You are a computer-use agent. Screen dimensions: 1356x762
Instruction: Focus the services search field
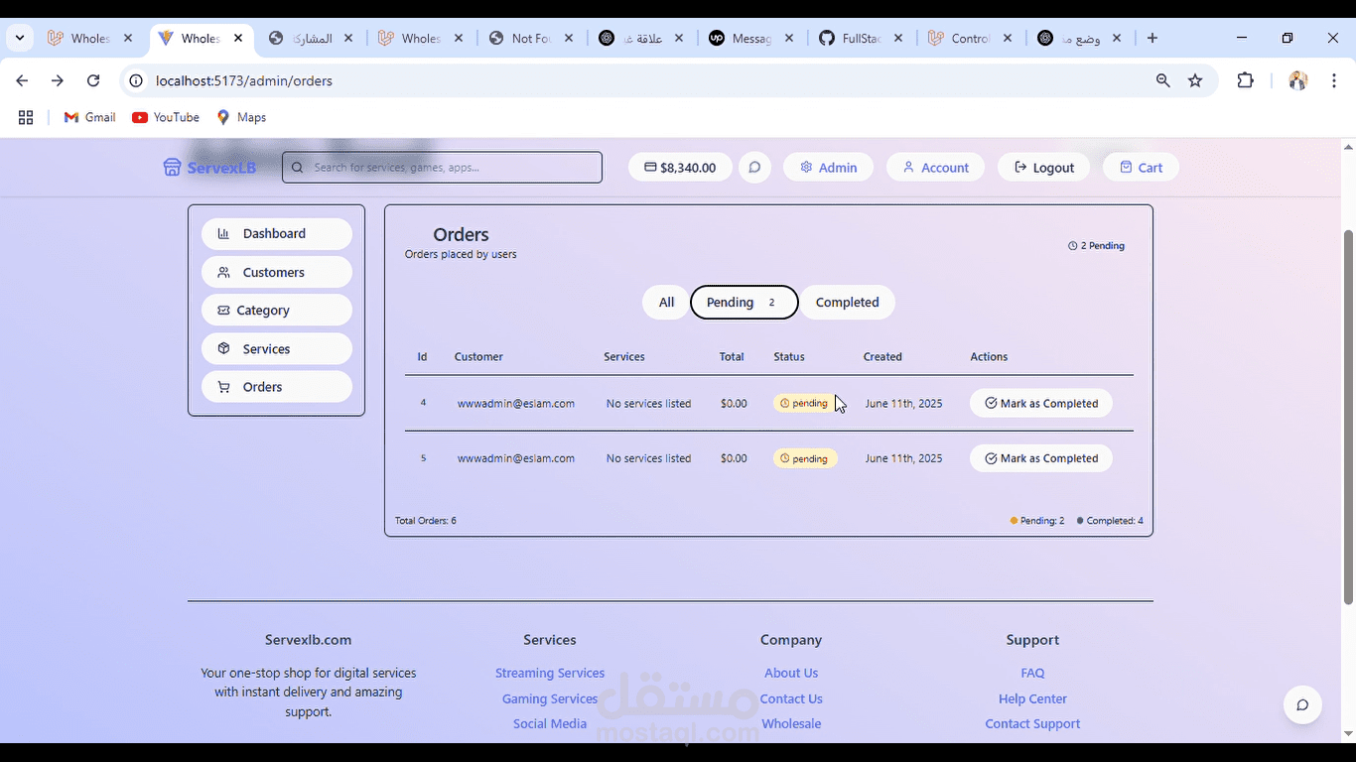(442, 168)
